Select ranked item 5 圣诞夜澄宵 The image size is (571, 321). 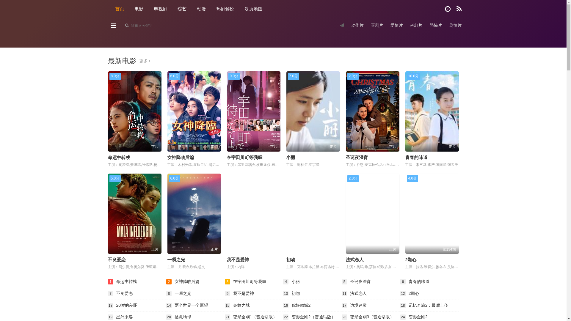(360, 281)
